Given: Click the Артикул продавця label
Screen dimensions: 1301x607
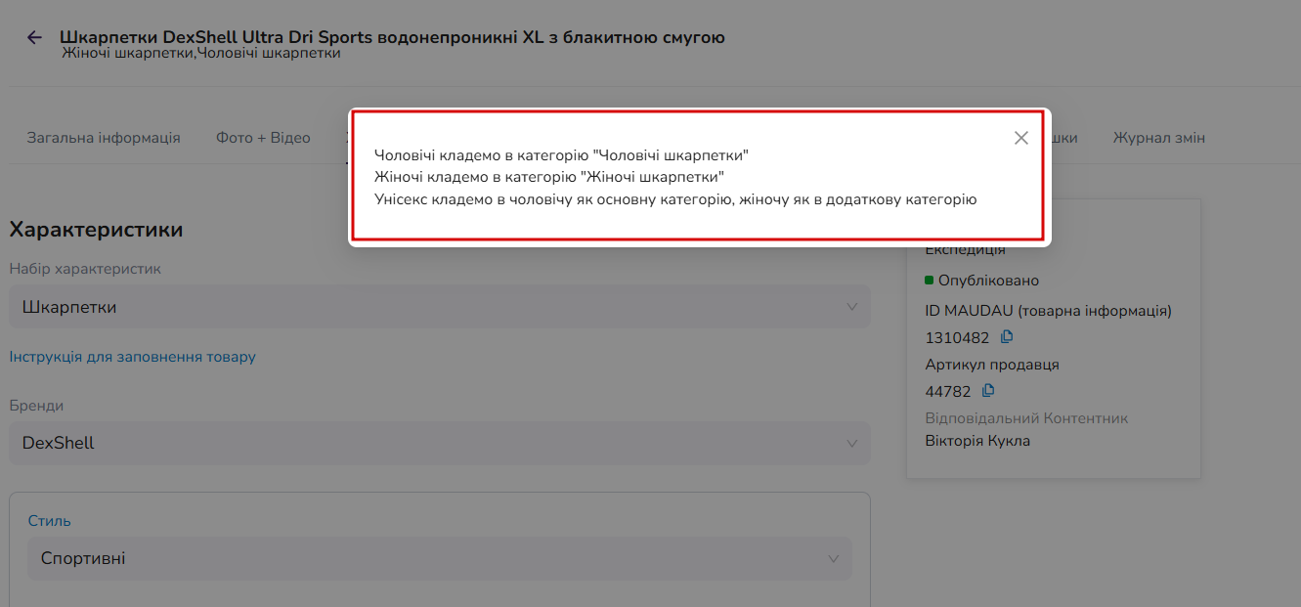Looking at the screenshot, I should click(992, 365).
